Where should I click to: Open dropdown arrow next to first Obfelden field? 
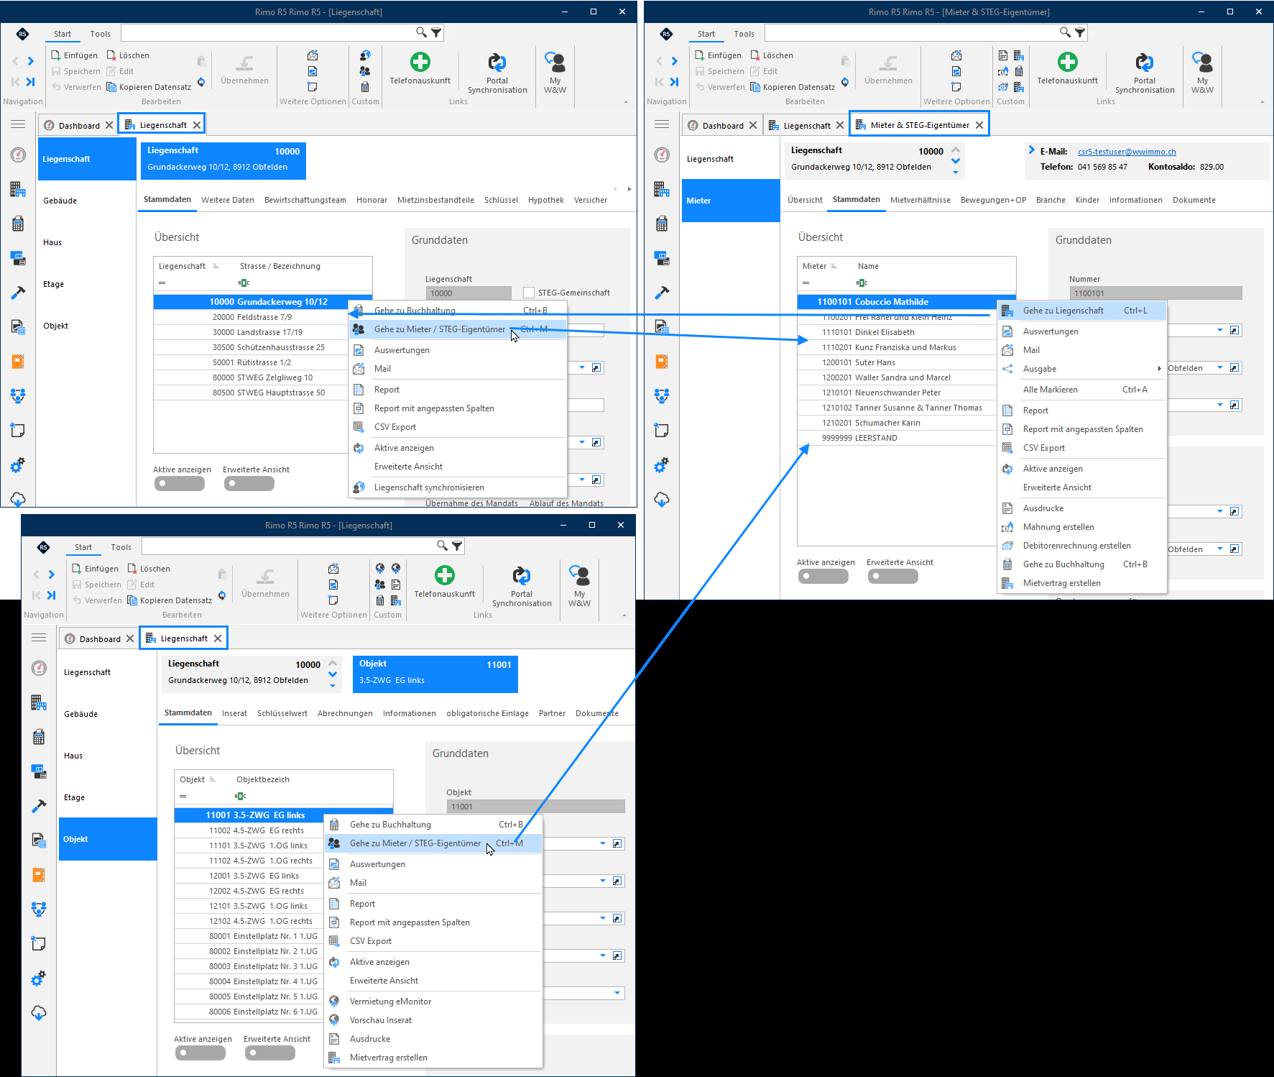[1220, 368]
